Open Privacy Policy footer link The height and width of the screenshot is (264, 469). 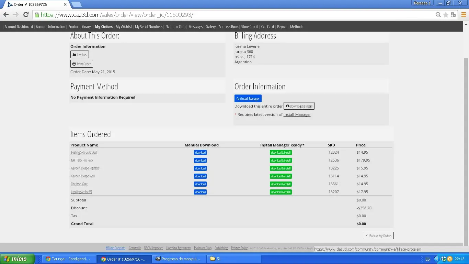click(239, 248)
